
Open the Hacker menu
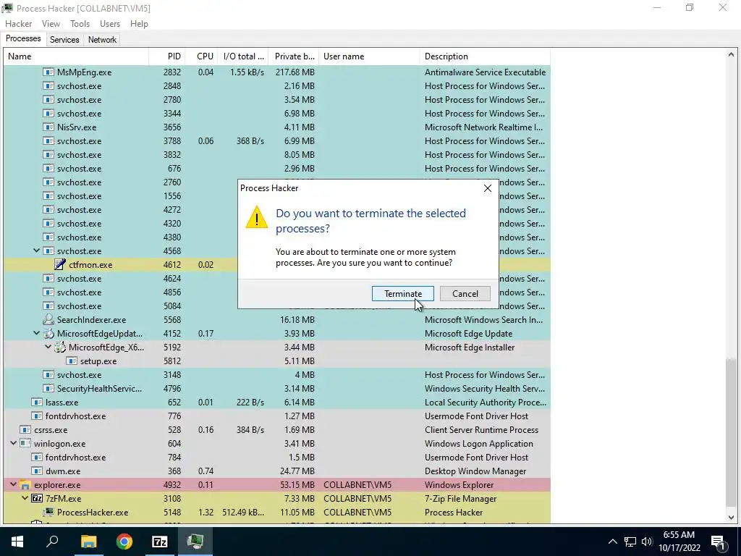point(18,24)
